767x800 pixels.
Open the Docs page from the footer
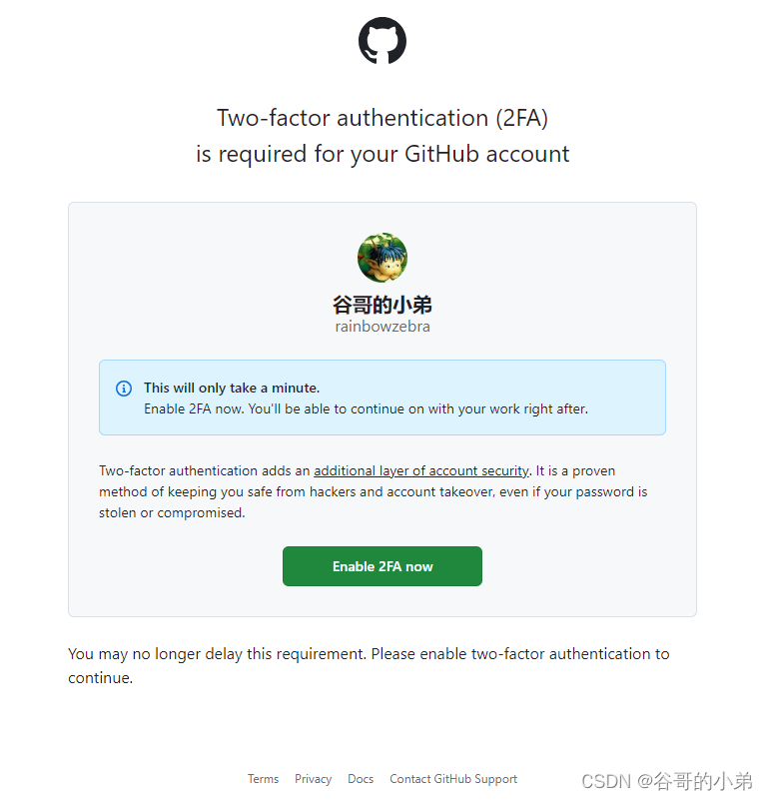pyautogui.click(x=360, y=779)
